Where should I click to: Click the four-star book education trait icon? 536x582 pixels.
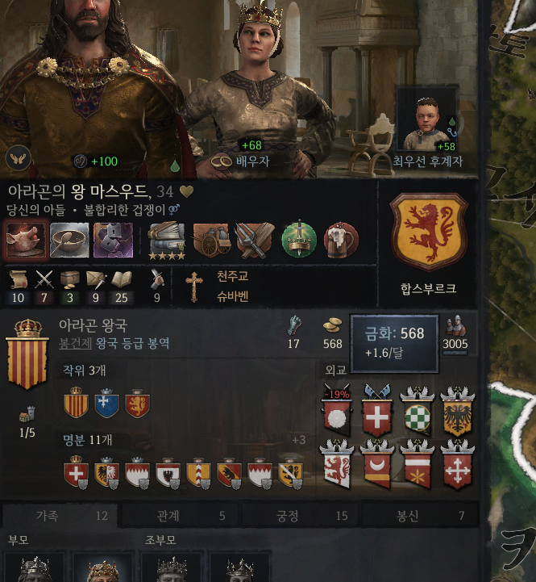pos(166,241)
